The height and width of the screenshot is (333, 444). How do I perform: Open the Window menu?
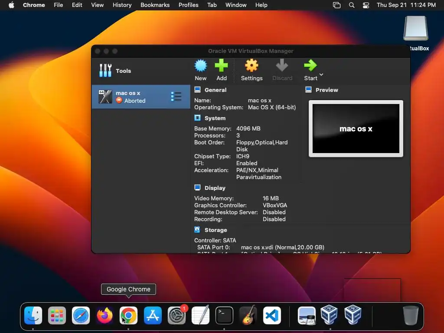tap(236, 5)
